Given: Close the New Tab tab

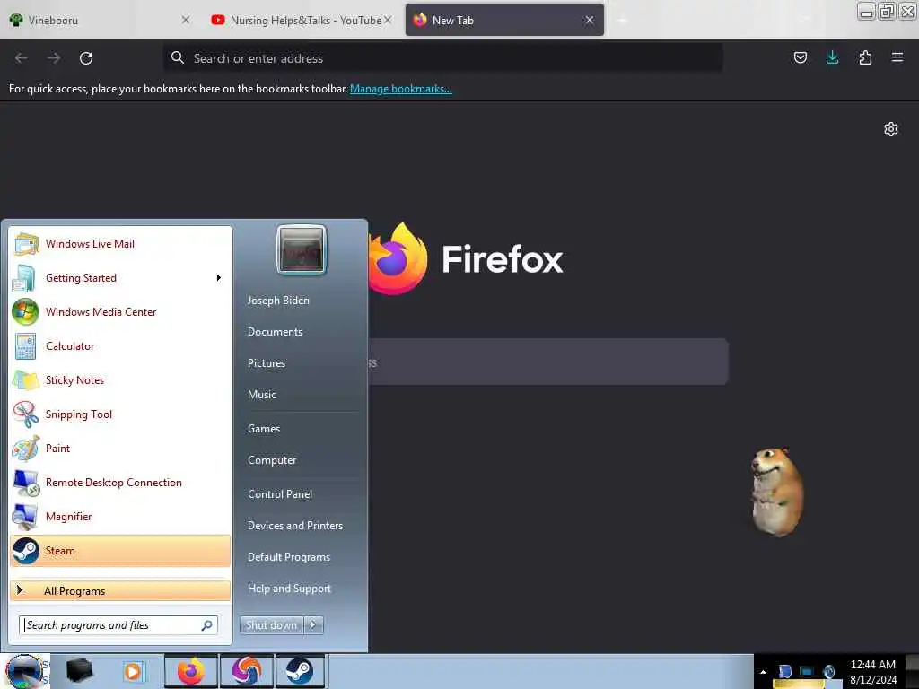Looking at the screenshot, I should tap(590, 20).
